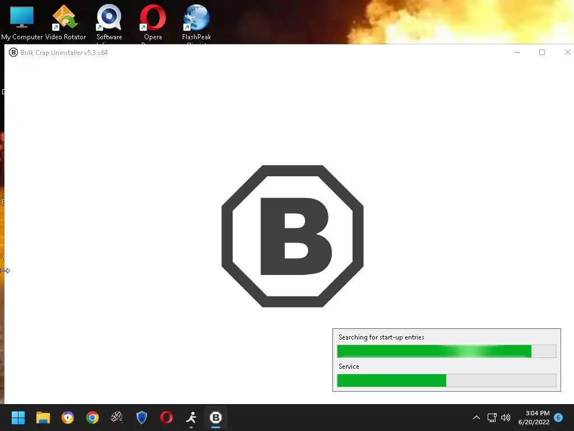This screenshot has height=431, width=574.
Task: Minimize the Bulk Crap Uninstaller window
Action: 517,52
